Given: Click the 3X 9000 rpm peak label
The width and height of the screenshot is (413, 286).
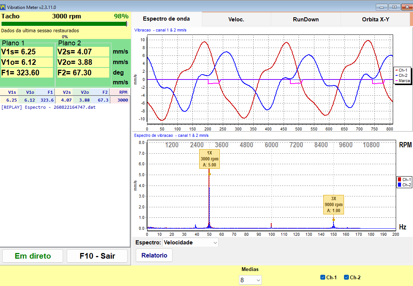Looking at the screenshot, I should point(333,205).
